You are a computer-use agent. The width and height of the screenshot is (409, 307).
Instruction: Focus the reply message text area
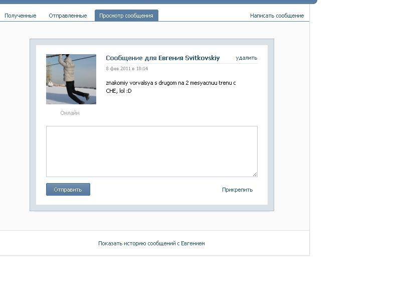152,151
